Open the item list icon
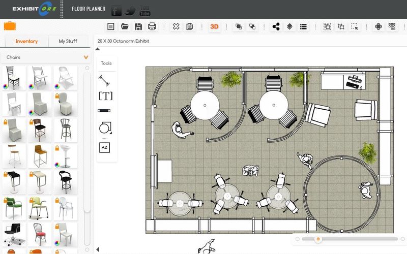Viewport: 407px width, 254px height. (303, 26)
